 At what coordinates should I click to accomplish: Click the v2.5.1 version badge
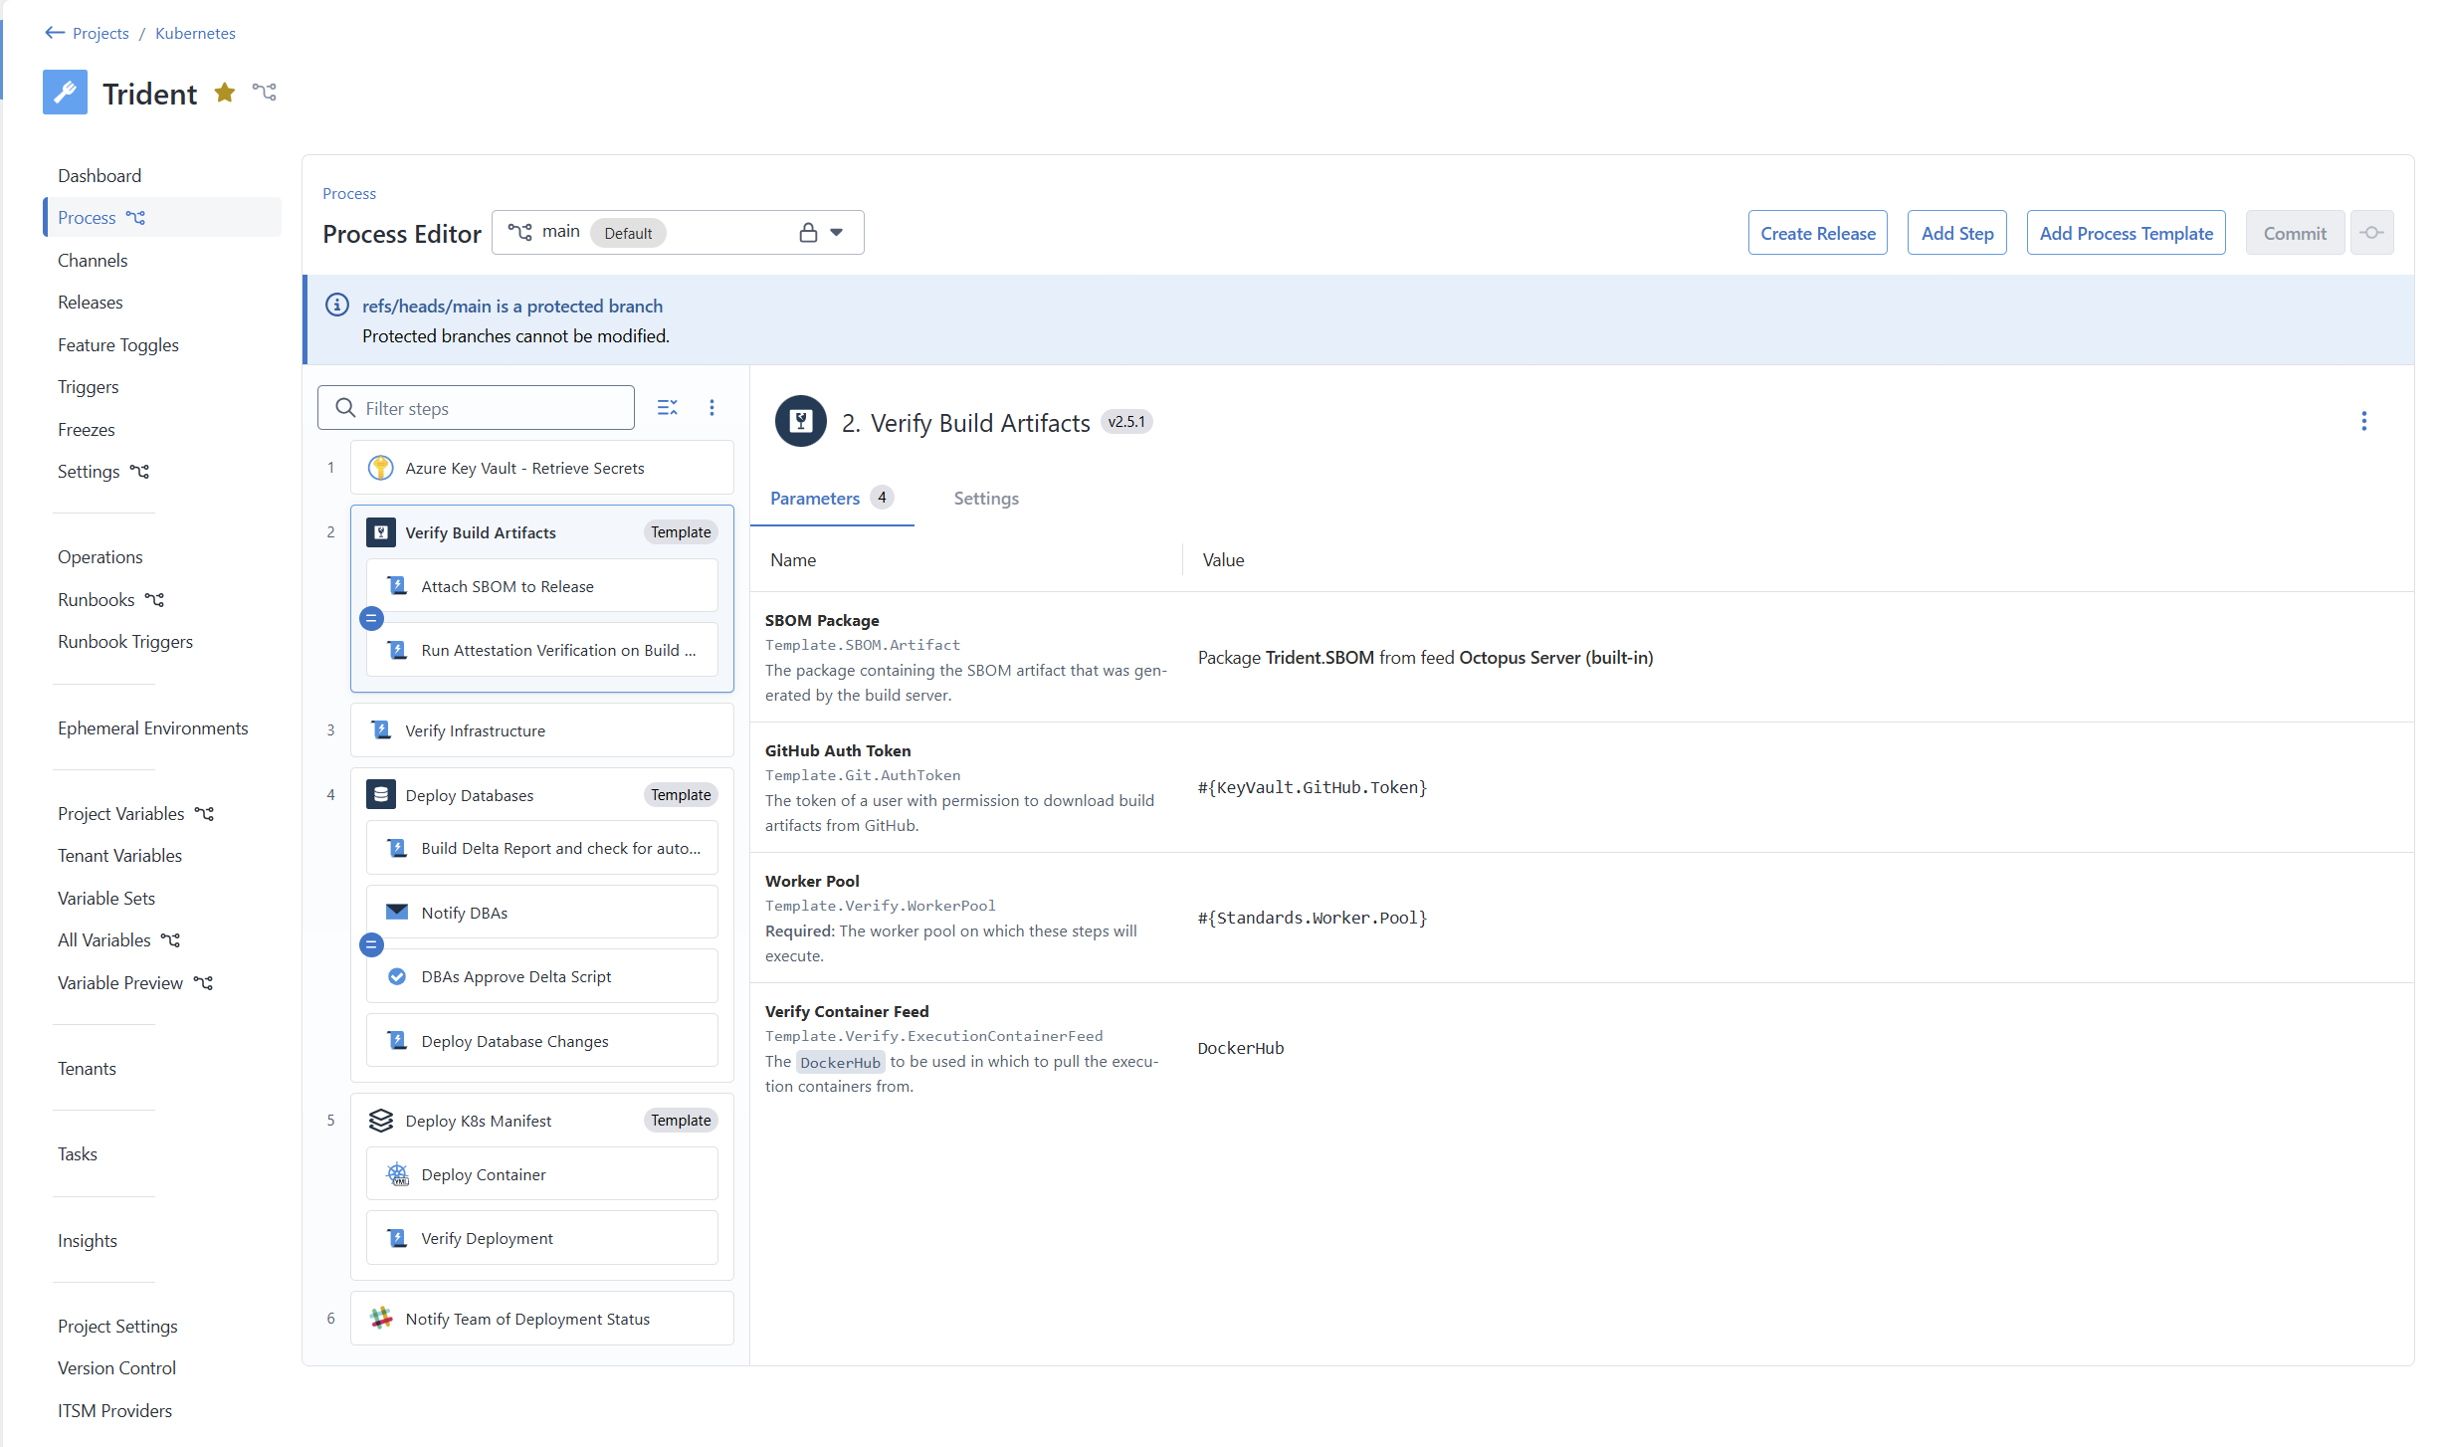[1126, 421]
